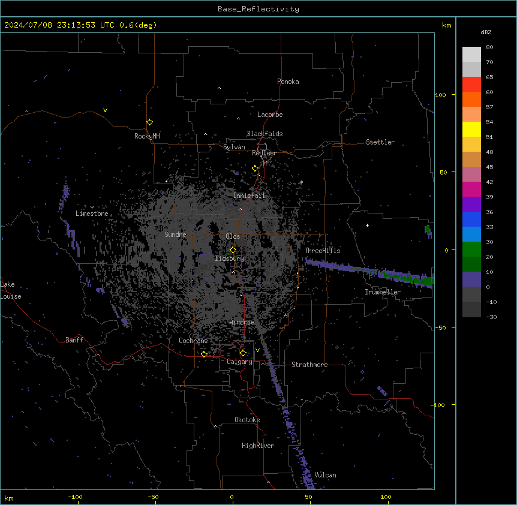Click the -30 value in the dBZ legend
The height and width of the screenshot is (505, 517).
click(x=491, y=317)
